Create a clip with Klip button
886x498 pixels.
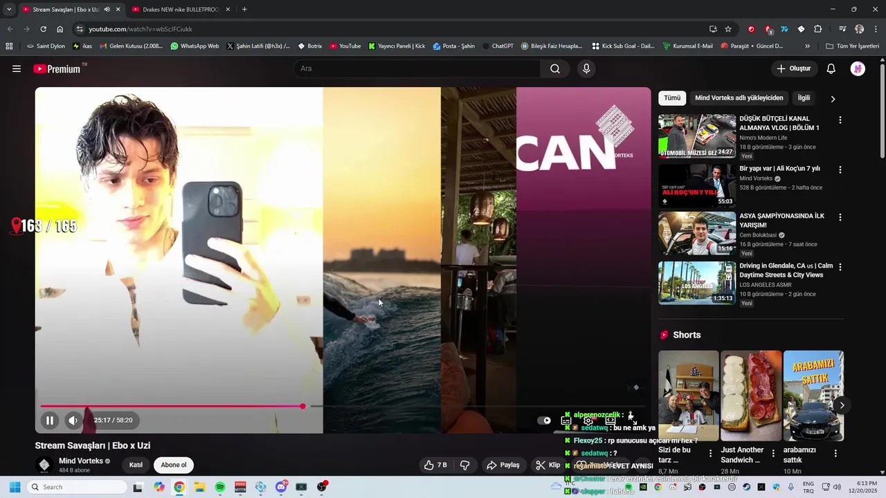tap(548, 465)
